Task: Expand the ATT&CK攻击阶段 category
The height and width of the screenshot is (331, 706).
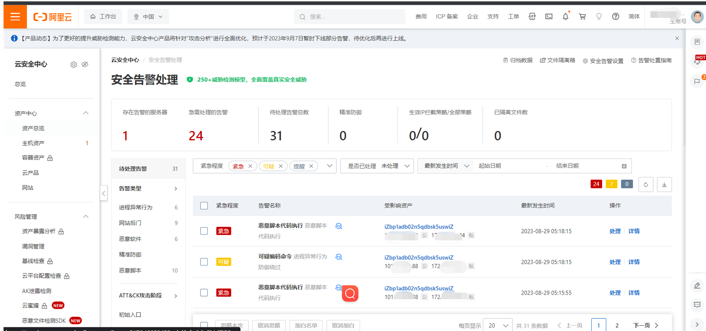Action: click(176, 296)
